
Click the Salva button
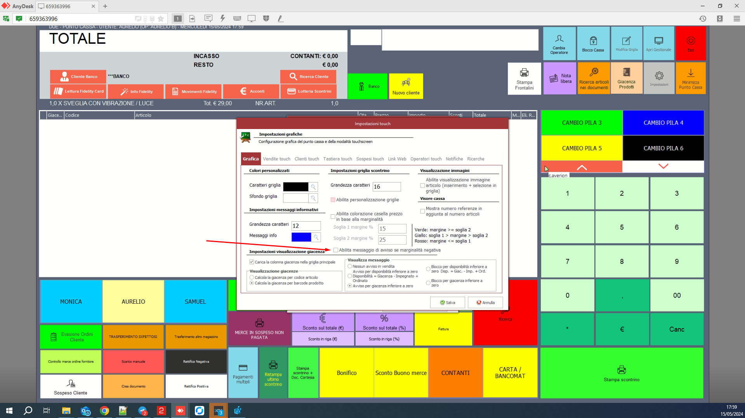click(447, 303)
